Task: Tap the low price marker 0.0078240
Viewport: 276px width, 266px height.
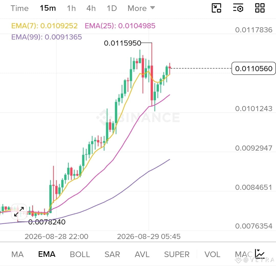Action: coord(47,222)
